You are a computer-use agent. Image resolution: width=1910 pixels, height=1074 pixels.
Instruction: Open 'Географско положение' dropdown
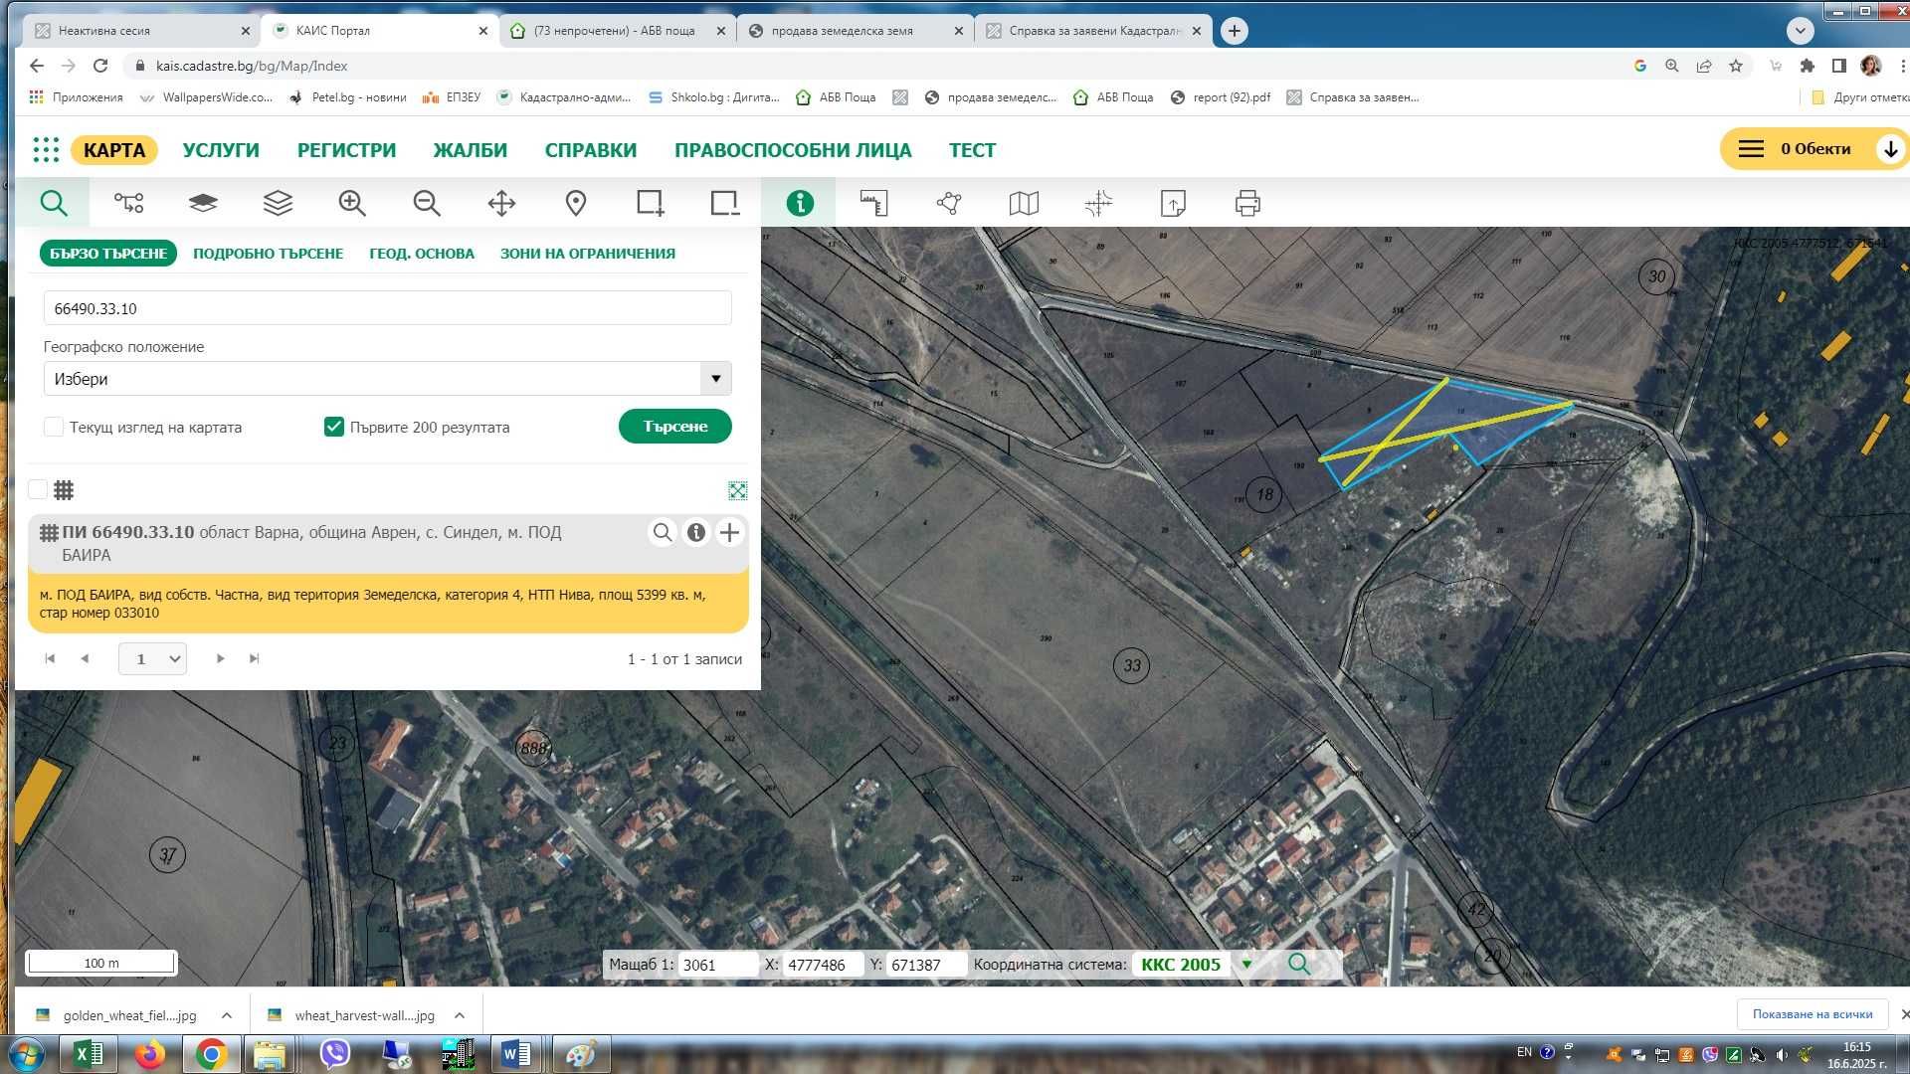pos(714,379)
